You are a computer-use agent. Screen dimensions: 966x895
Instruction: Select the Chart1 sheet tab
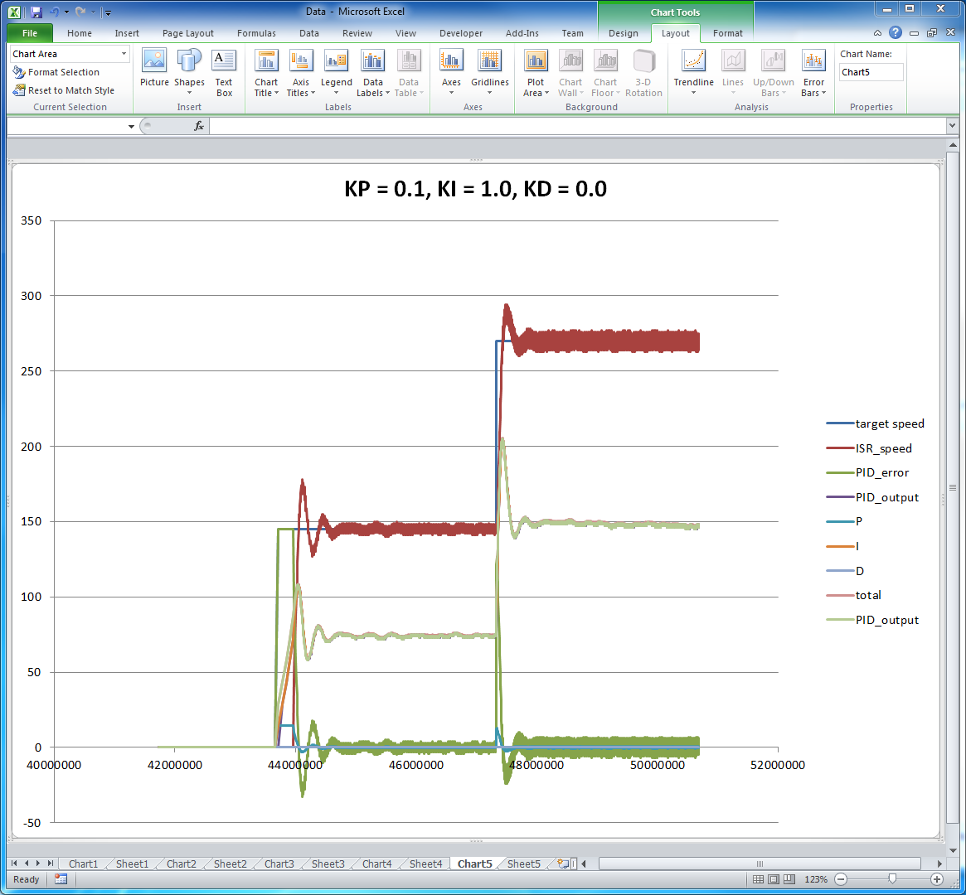pyautogui.click(x=83, y=864)
